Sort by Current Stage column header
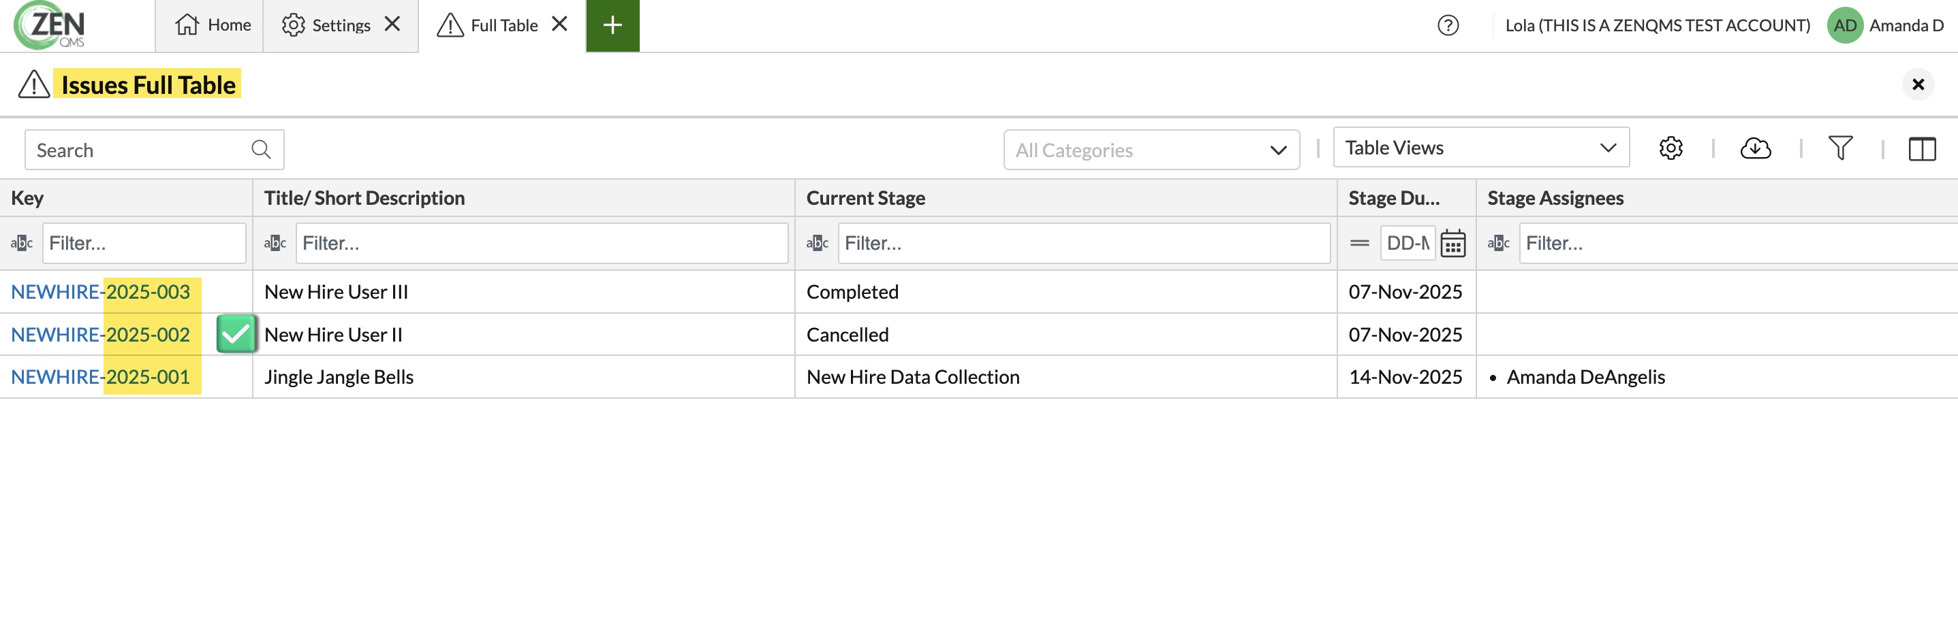The height and width of the screenshot is (626, 1958). [x=1066, y=198]
